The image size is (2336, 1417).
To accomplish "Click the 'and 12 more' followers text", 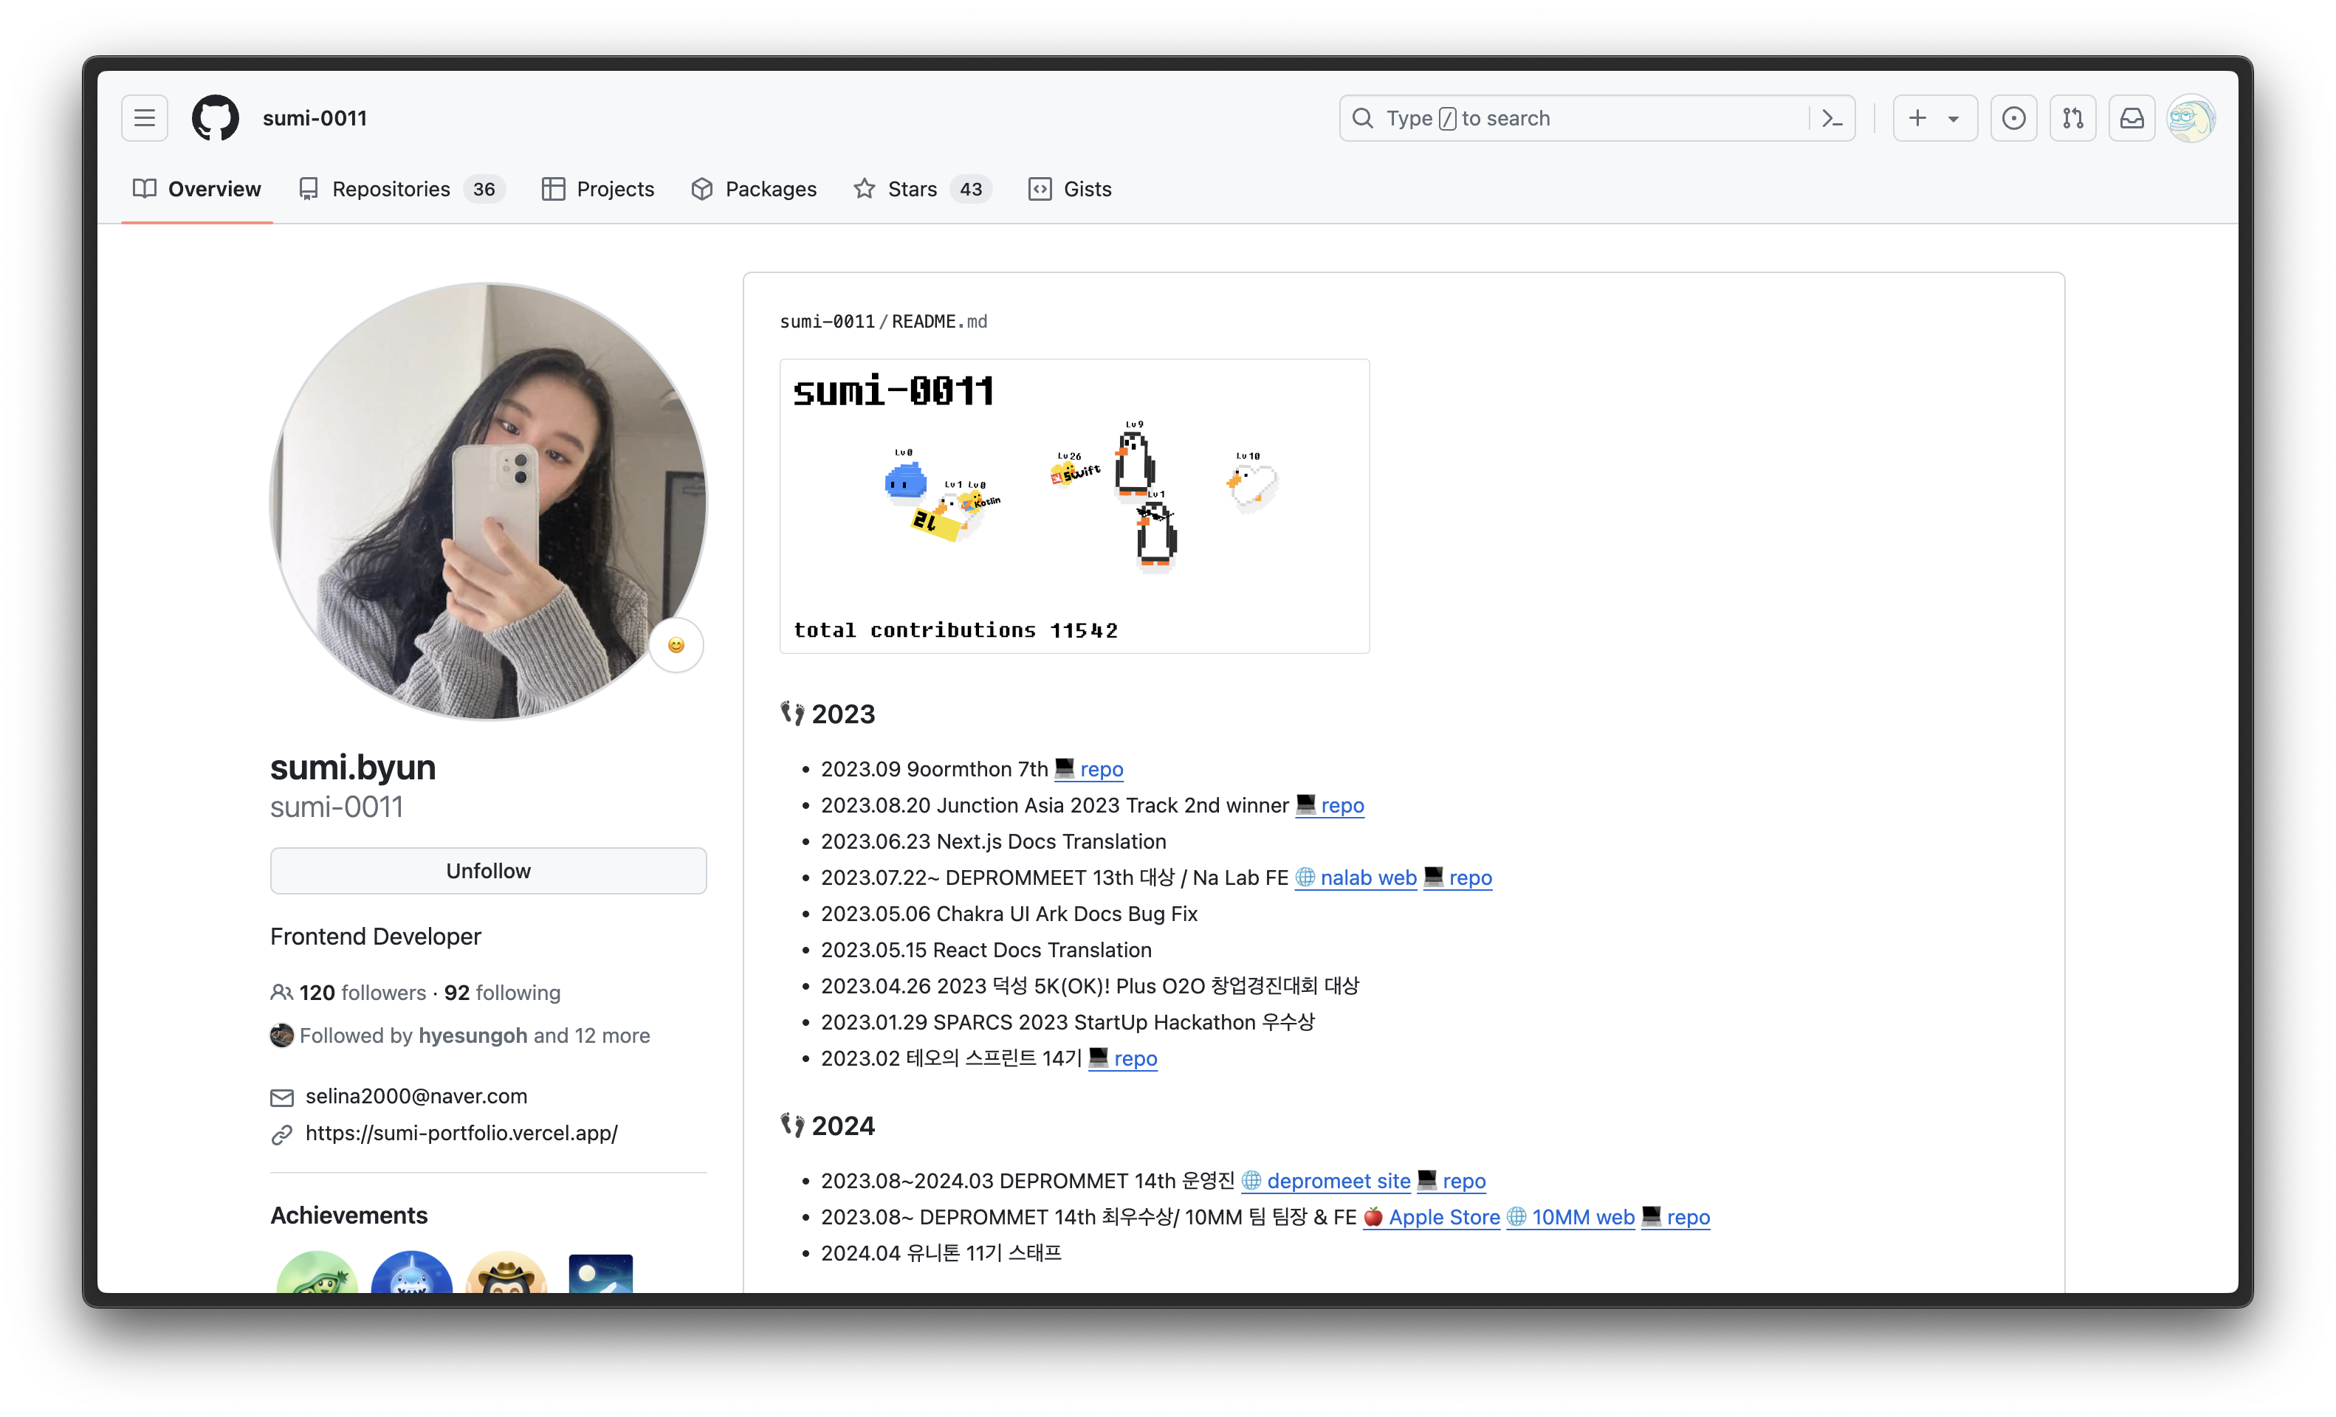I will click(591, 1035).
